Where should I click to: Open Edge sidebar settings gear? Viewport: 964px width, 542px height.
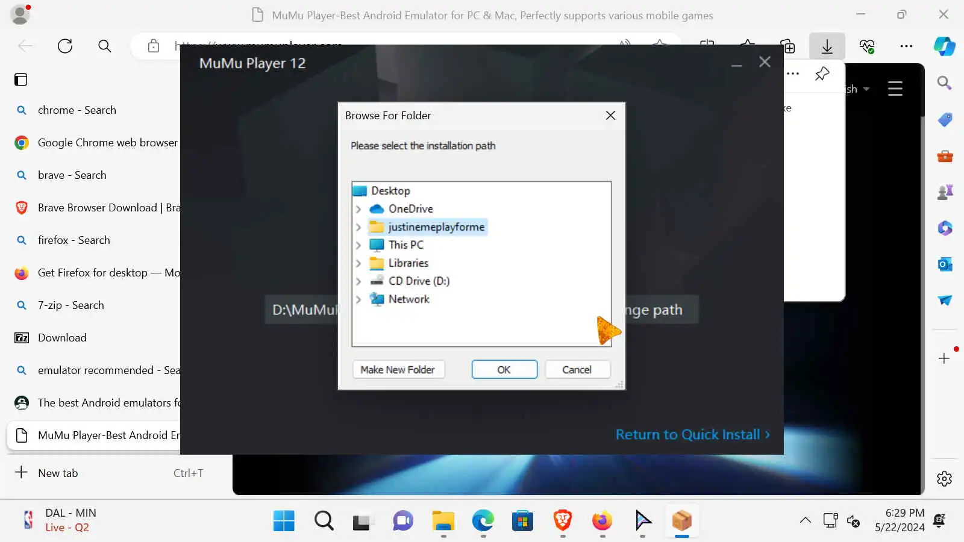click(944, 479)
